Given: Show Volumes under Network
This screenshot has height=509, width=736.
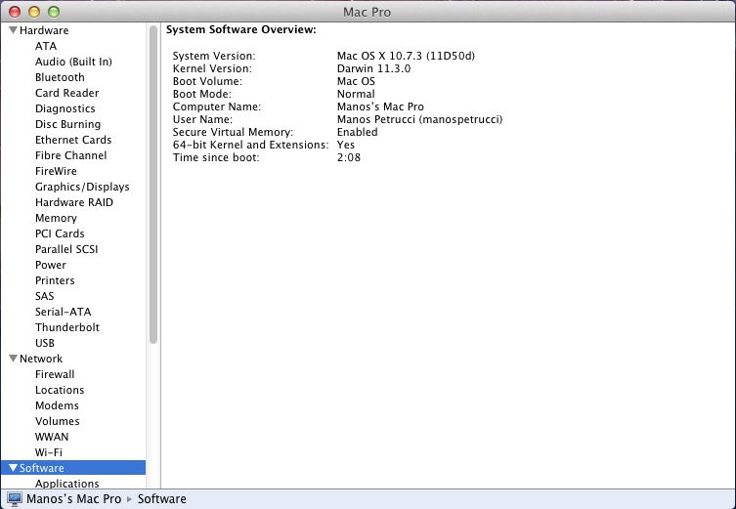Looking at the screenshot, I should (x=58, y=421).
